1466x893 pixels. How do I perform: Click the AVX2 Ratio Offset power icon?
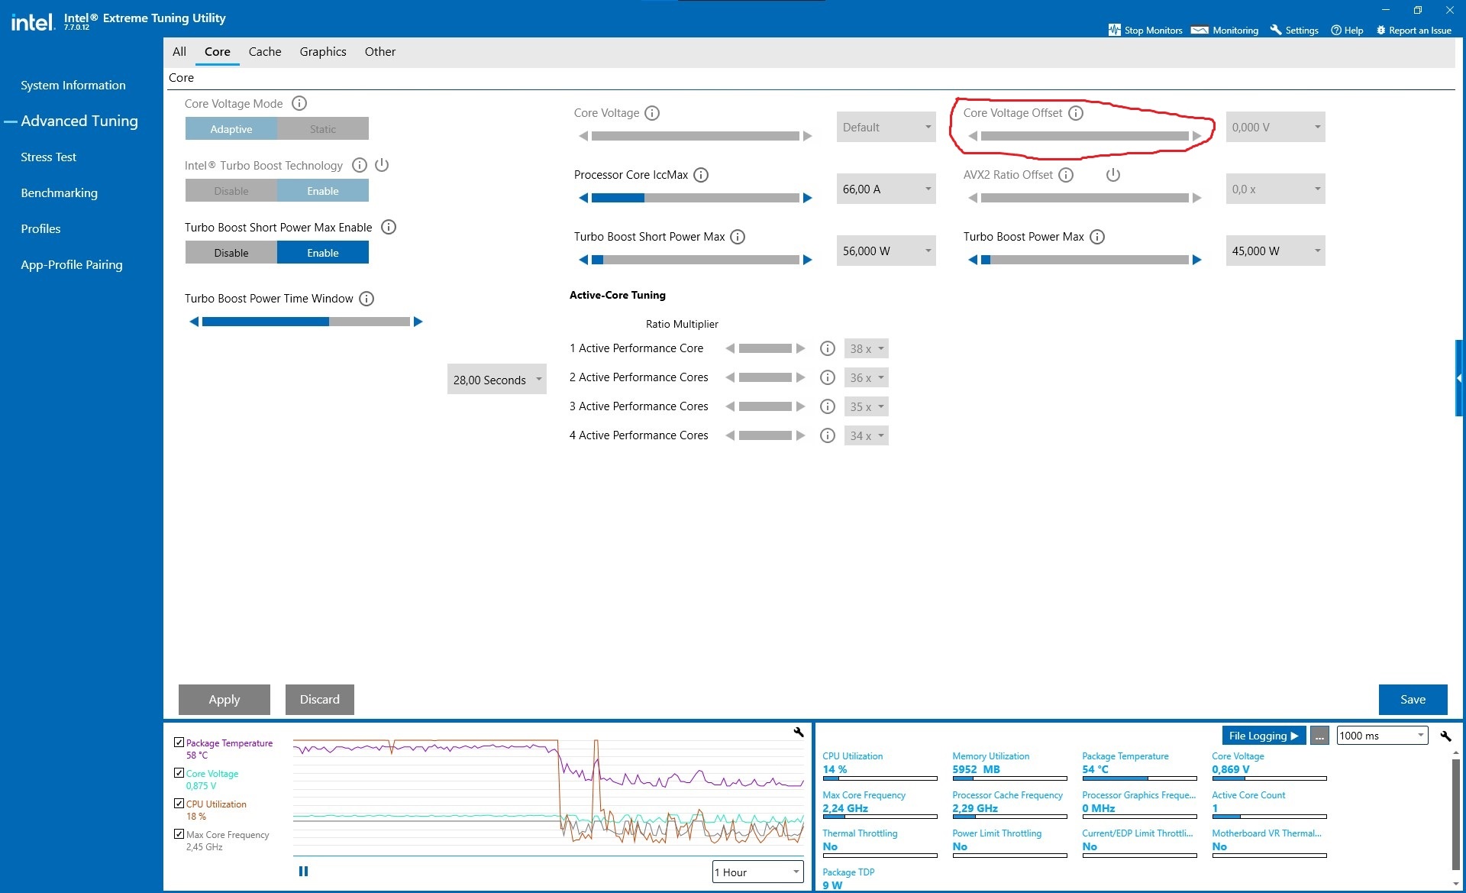pos(1112,175)
